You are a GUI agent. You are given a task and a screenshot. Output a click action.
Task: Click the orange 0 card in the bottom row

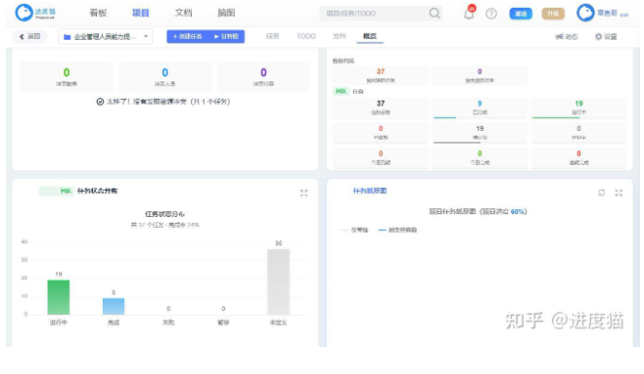pos(381,158)
